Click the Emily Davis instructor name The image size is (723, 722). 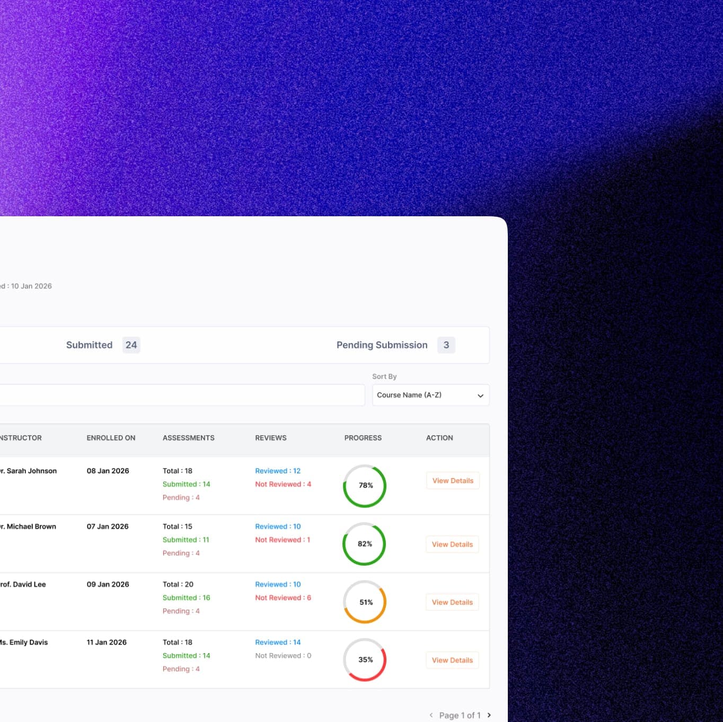click(24, 642)
